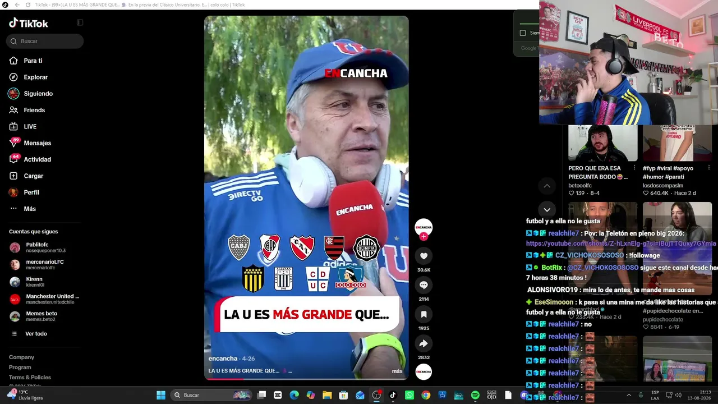This screenshot has width=718, height=404.
Task: Open Mensajes inbox
Action: 30,143
